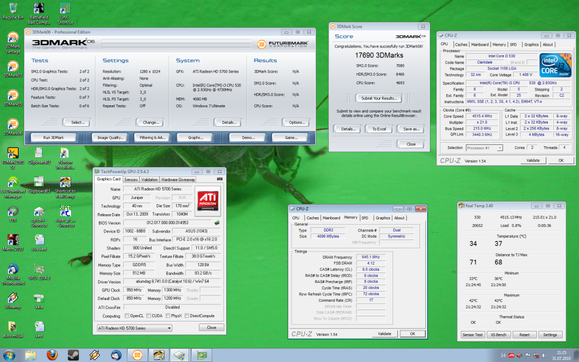Open Clipboard02 file icon

coord(39,156)
